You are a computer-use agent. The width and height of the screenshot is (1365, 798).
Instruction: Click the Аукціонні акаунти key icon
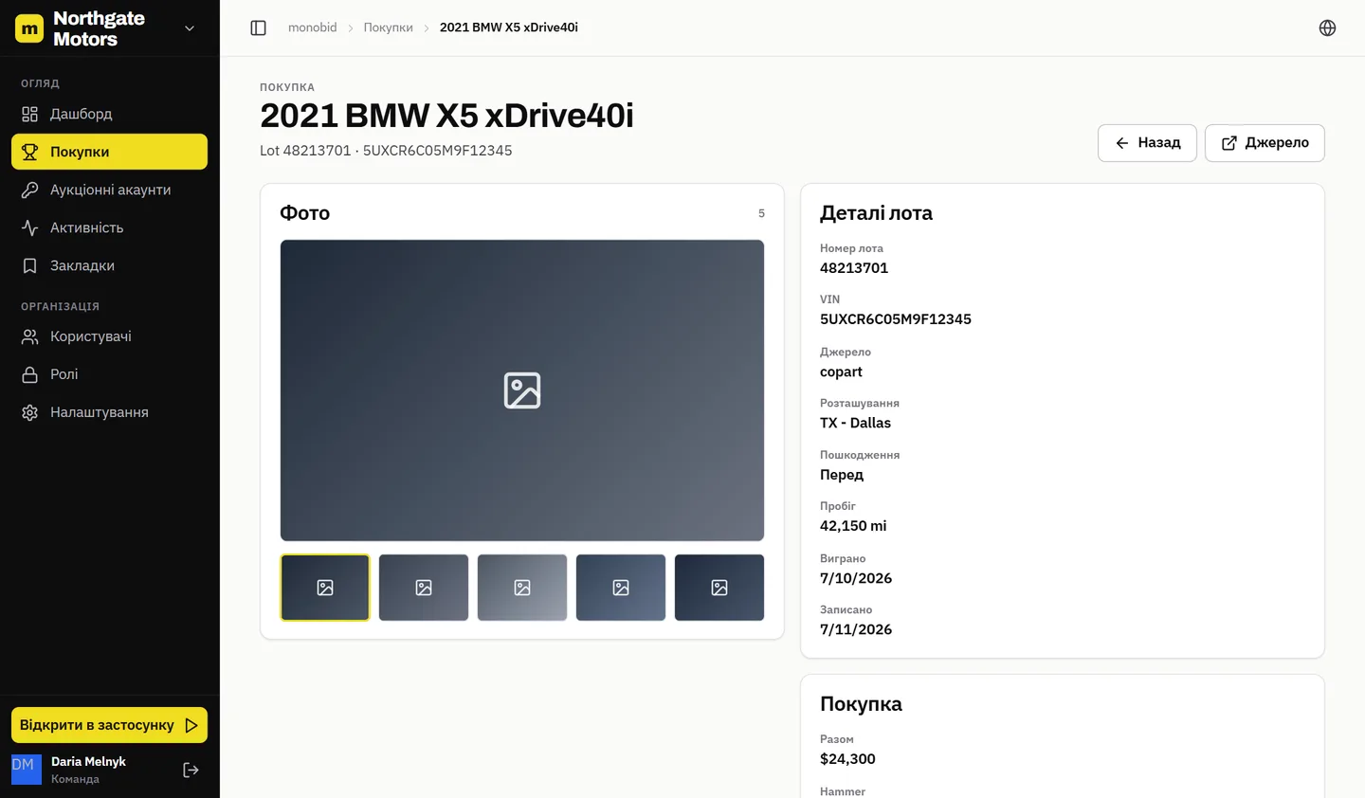(x=30, y=190)
